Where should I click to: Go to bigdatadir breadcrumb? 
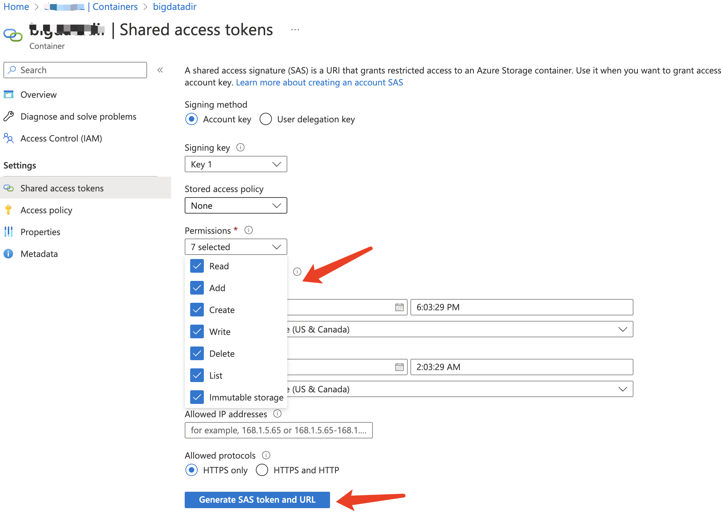pyautogui.click(x=174, y=6)
